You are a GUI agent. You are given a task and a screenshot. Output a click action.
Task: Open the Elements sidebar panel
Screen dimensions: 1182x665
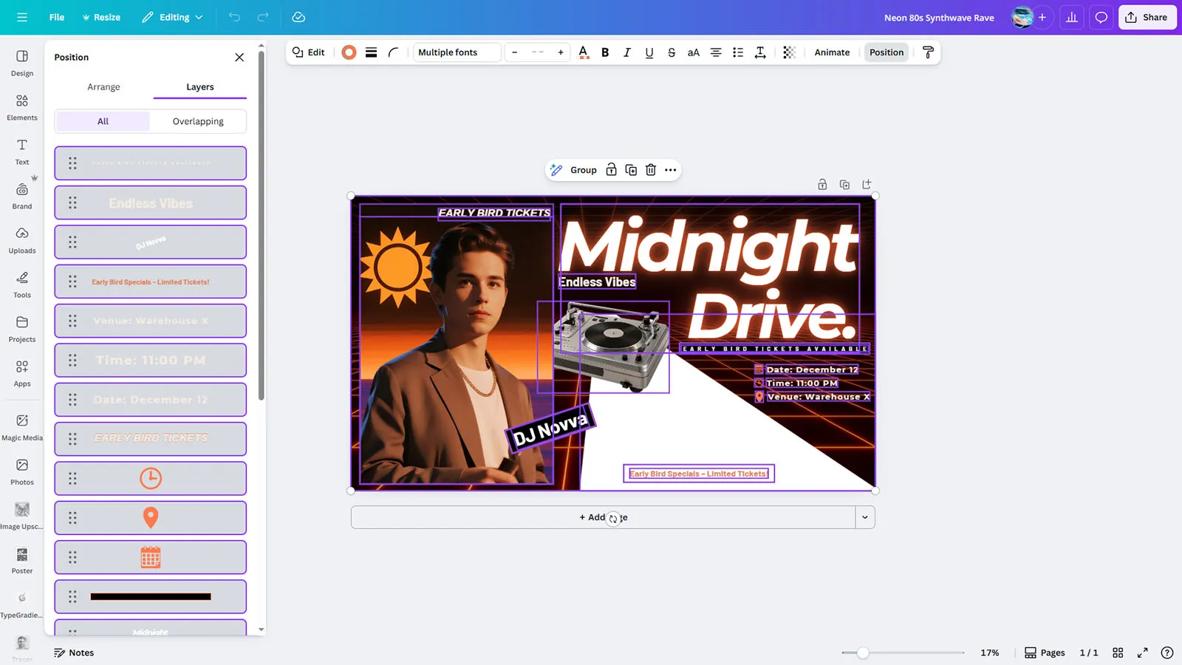point(22,107)
